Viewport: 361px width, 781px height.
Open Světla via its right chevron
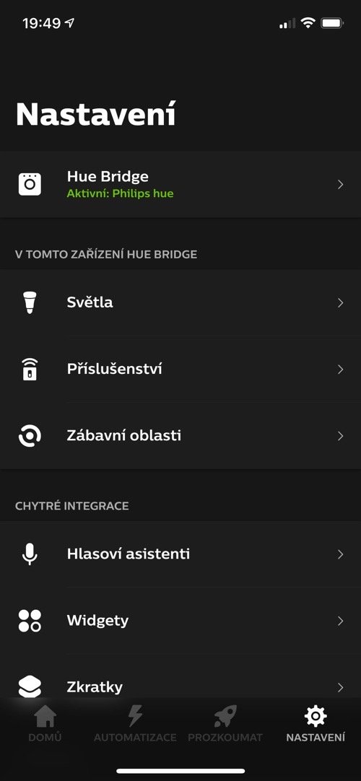click(x=341, y=302)
